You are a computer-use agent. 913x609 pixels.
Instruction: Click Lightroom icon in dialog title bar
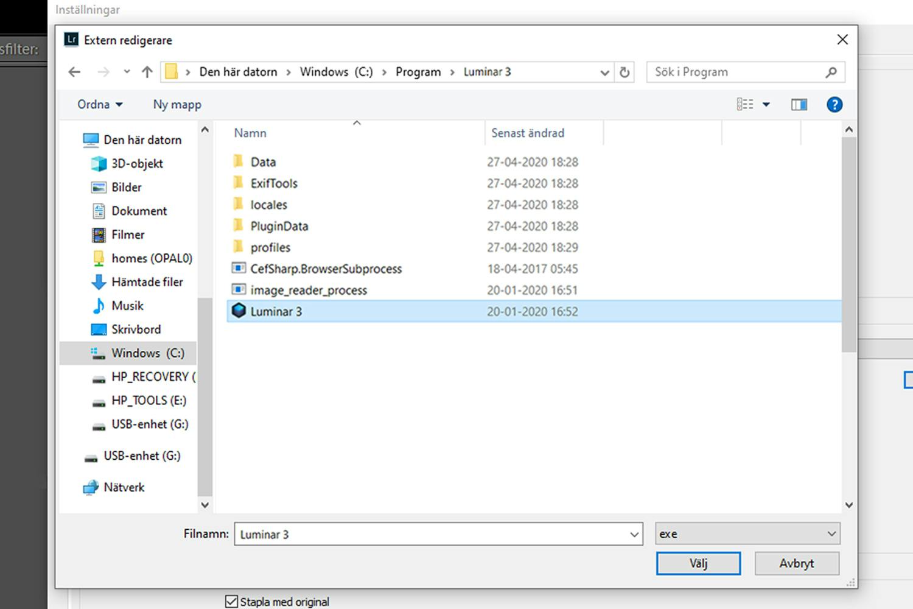71,40
